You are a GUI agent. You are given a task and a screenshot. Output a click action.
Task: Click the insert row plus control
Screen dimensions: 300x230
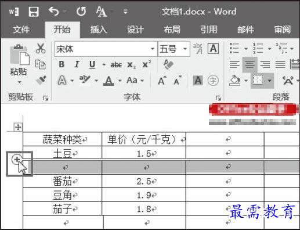tap(17, 159)
